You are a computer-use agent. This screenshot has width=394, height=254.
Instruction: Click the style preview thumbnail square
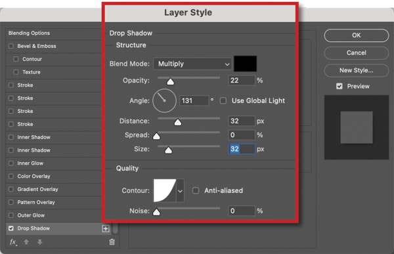click(x=357, y=127)
